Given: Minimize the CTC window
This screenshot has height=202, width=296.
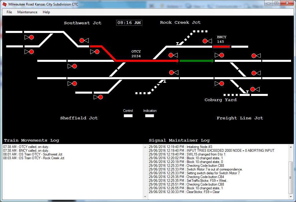Looking at the screenshot, I should [x=269, y=3].
